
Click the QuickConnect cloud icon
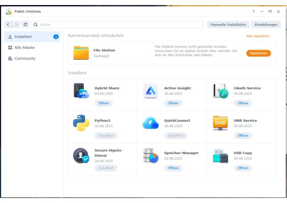[x=151, y=123]
